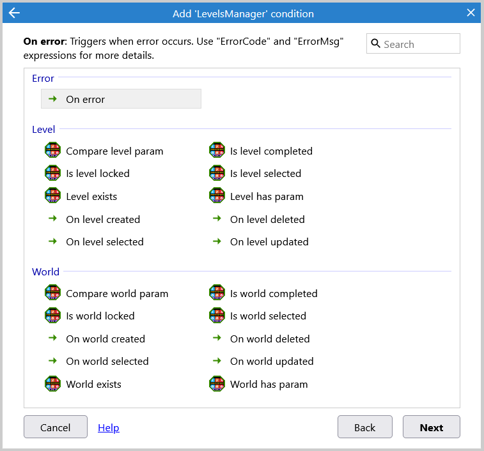Click the Back button
Image resolution: width=484 pixels, height=451 pixels.
364,427
